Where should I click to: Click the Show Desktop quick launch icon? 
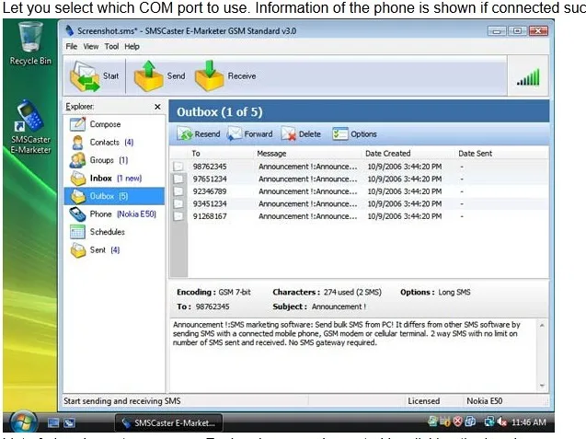[53, 423]
